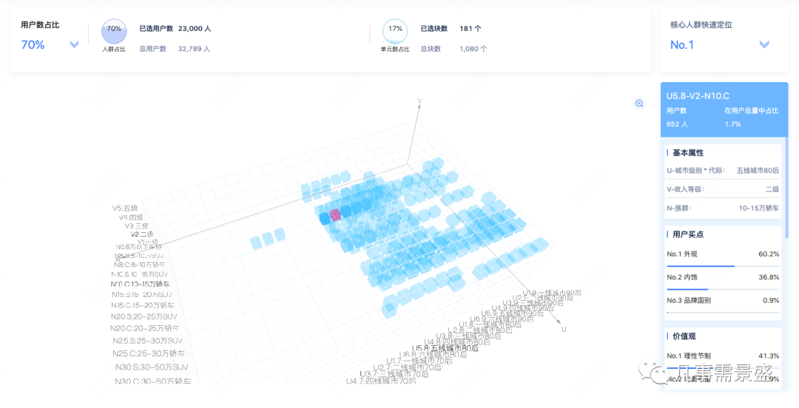799x408 pixels.
Task: Click the 41.3% value for 理性节制
Action: point(769,356)
